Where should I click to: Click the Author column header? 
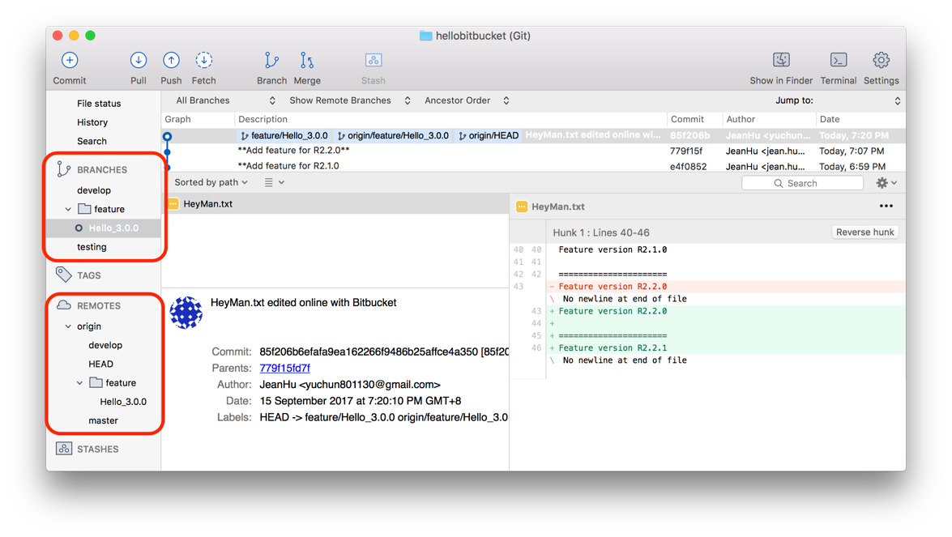pyautogui.click(x=741, y=119)
